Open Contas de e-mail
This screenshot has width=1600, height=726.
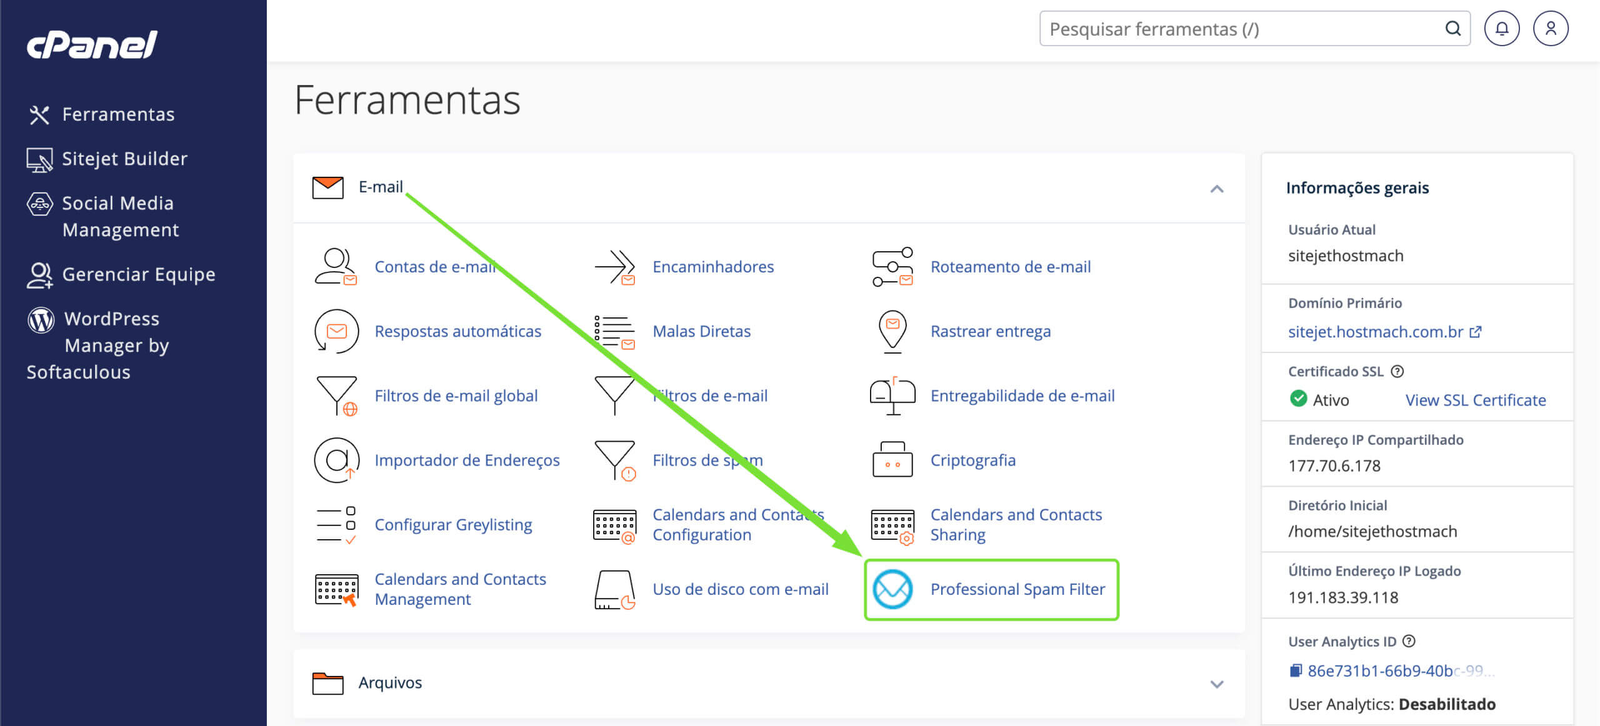point(435,267)
